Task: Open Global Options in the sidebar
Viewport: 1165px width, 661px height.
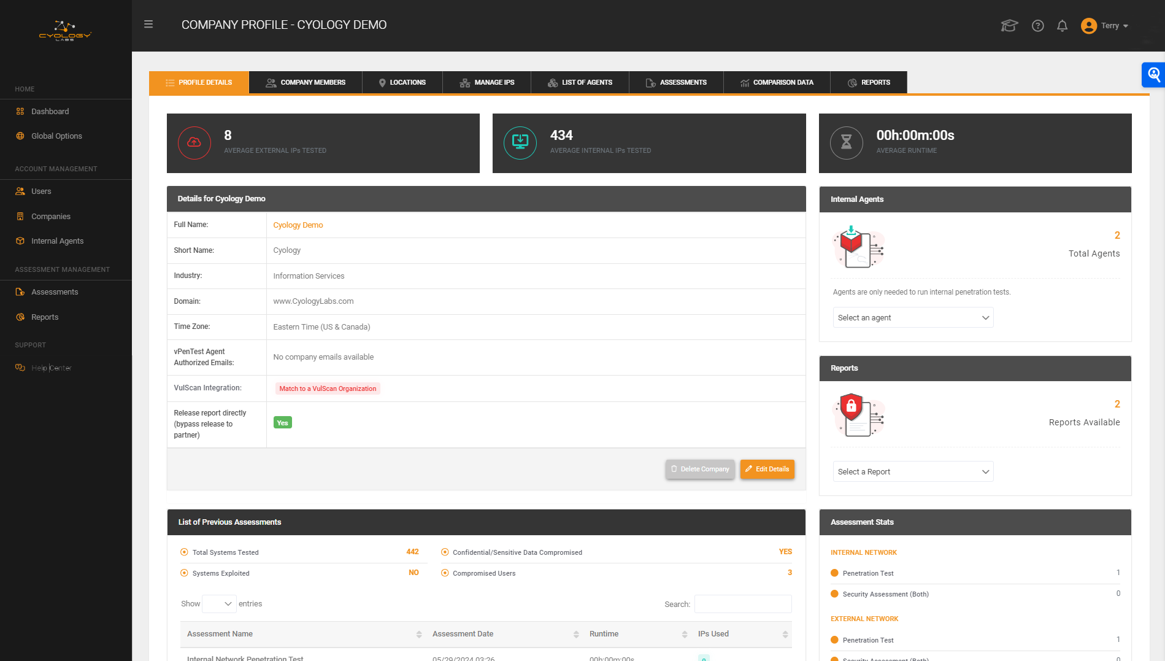Action: coord(56,136)
